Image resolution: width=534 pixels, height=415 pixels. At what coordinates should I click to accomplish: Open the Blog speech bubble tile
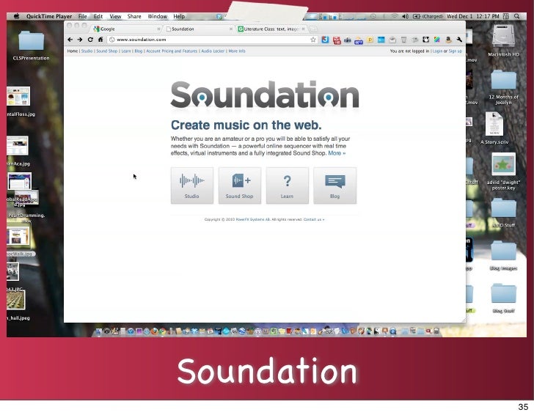[334, 186]
